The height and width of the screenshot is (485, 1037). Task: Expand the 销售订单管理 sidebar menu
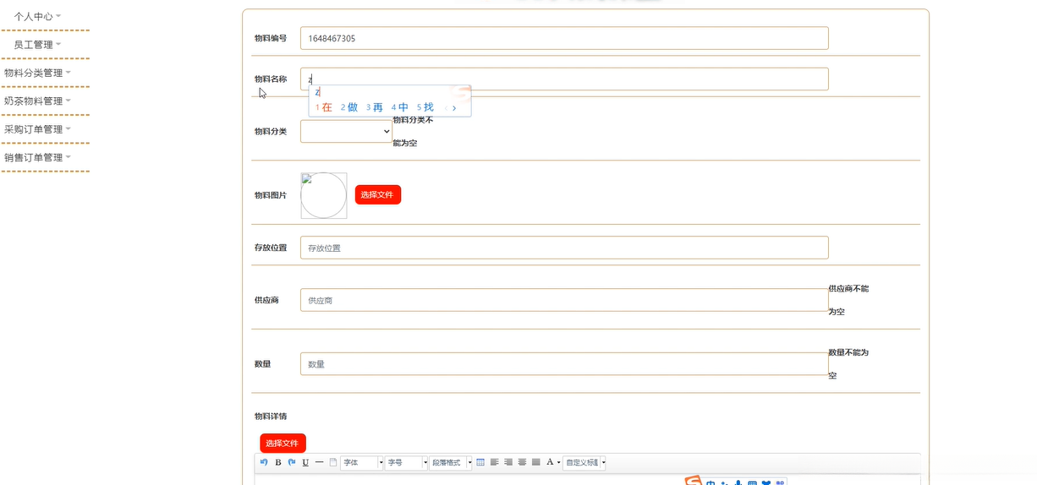(38, 157)
